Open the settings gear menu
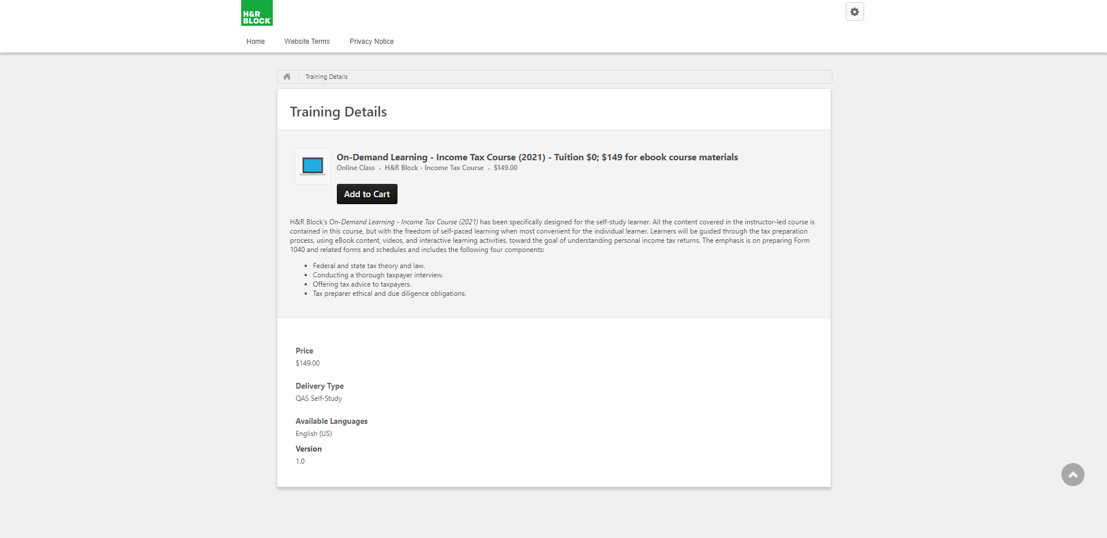 coord(854,12)
